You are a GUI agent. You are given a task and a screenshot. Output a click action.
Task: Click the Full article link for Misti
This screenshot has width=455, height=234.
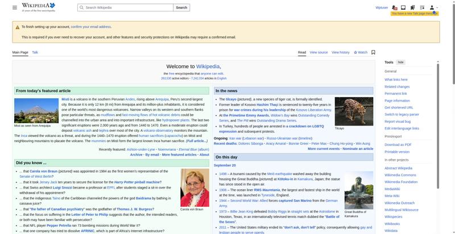click(197, 141)
